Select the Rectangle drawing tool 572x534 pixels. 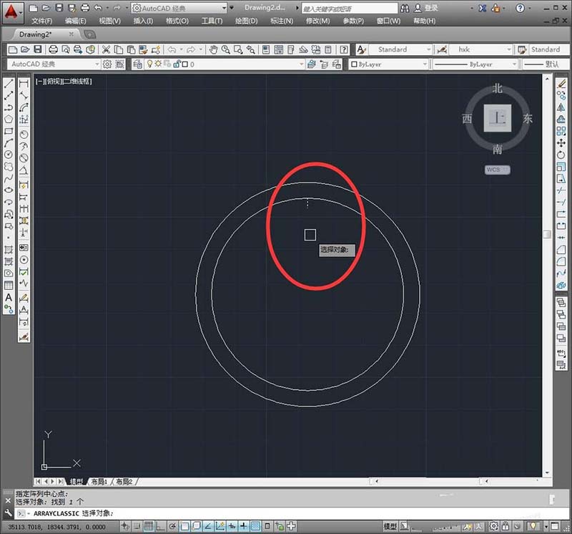click(x=9, y=131)
